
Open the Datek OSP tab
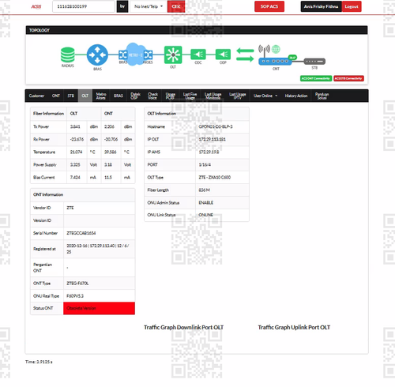(x=135, y=96)
